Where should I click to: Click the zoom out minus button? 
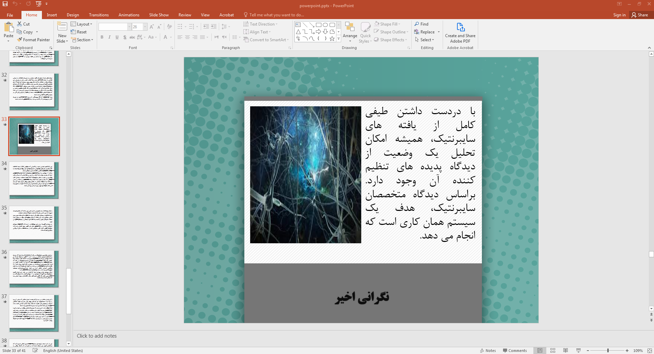pos(588,350)
